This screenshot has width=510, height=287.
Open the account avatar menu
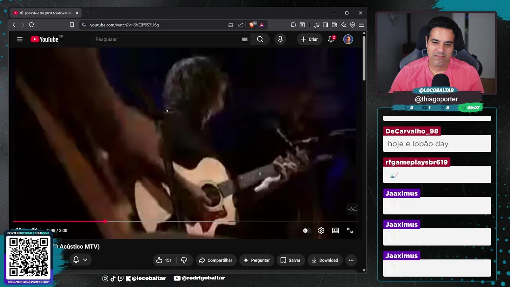(x=348, y=39)
